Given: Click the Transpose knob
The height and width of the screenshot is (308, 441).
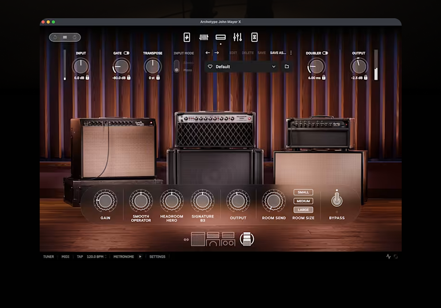Looking at the screenshot, I should click(x=153, y=66).
